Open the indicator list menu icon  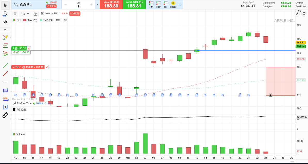pyautogui.click(x=65, y=20)
